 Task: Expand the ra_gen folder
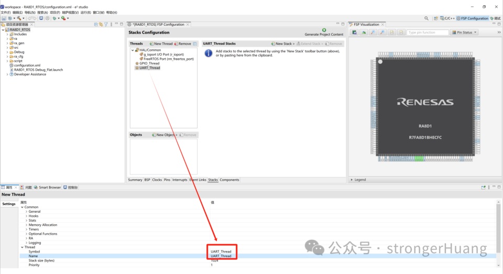tap(7, 43)
